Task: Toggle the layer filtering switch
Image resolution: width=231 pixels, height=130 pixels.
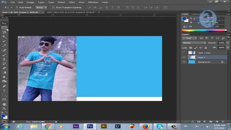Action: (228, 38)
